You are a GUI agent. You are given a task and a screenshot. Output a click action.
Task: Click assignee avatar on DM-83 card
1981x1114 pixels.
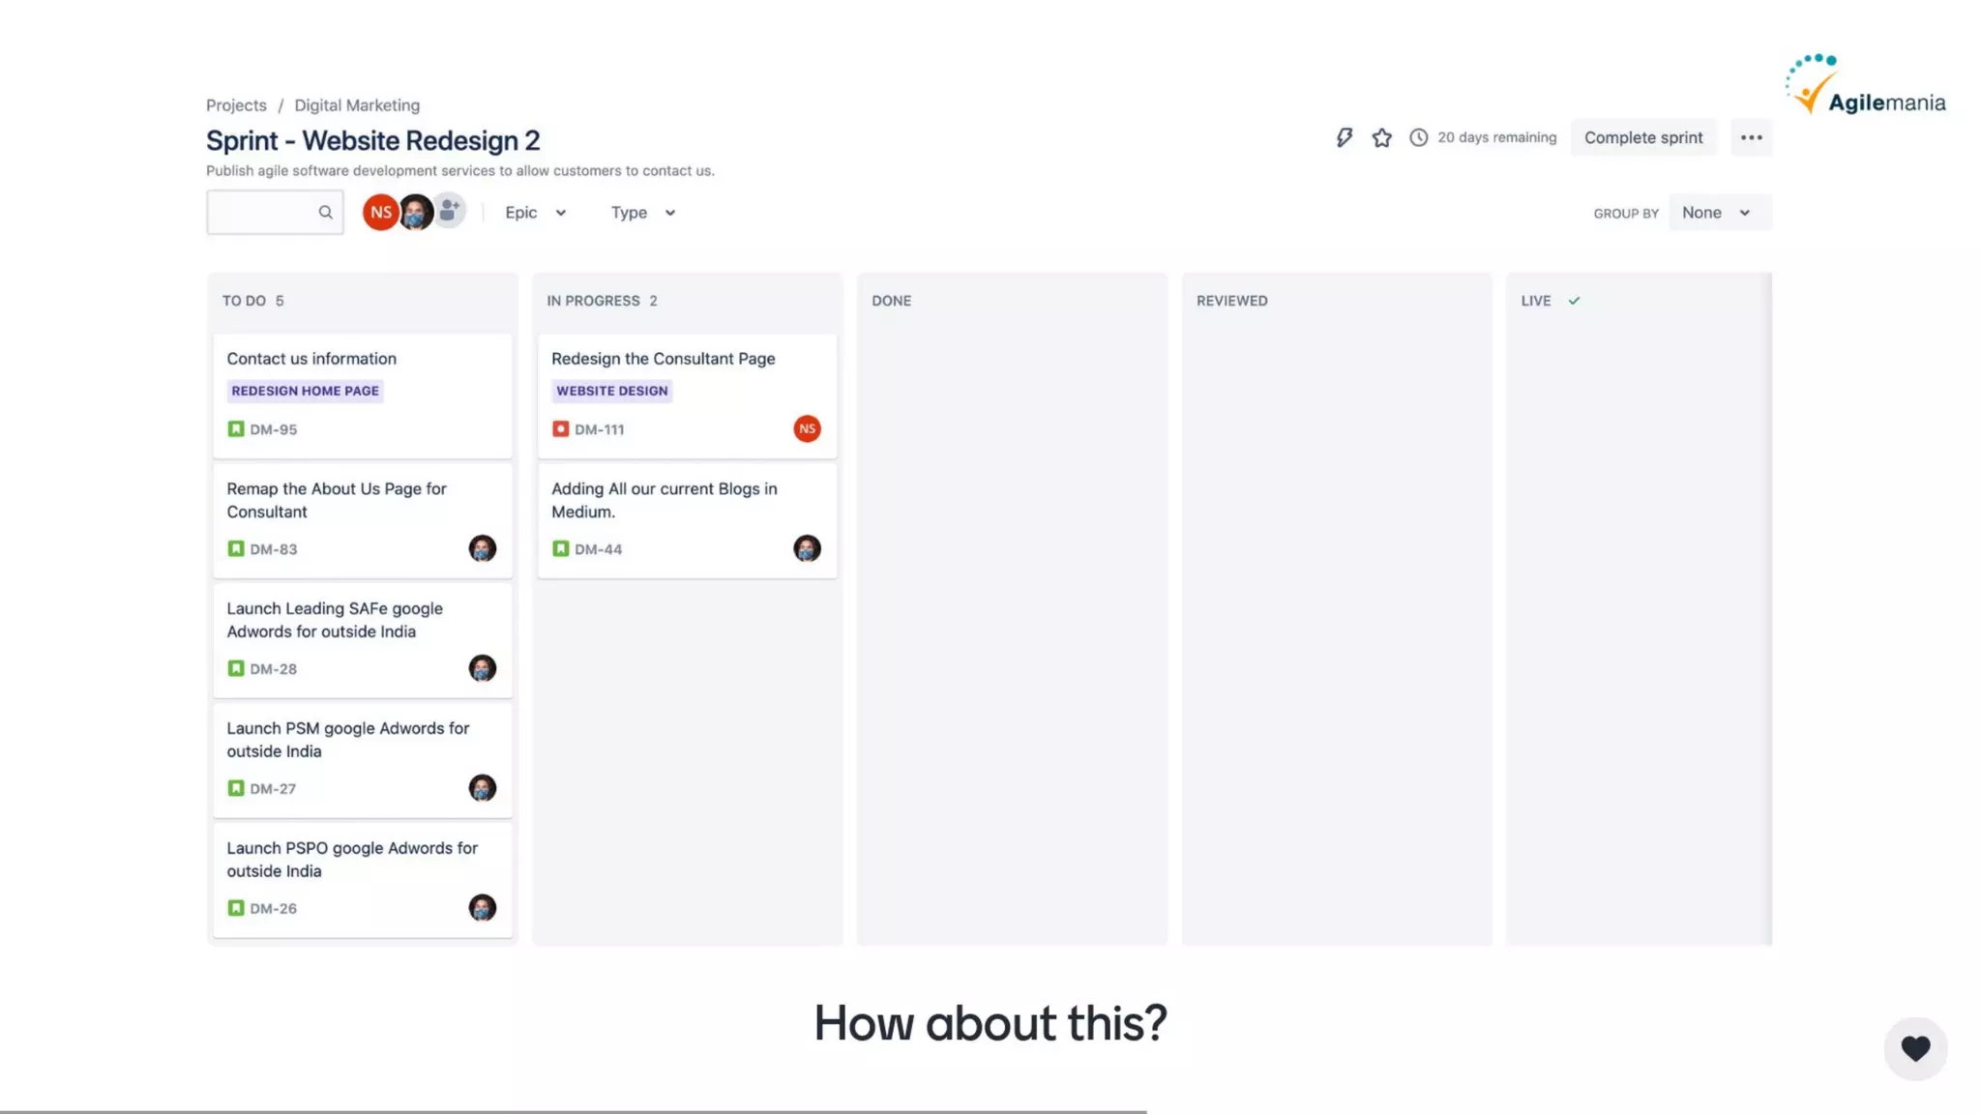(x=482, y=548)
